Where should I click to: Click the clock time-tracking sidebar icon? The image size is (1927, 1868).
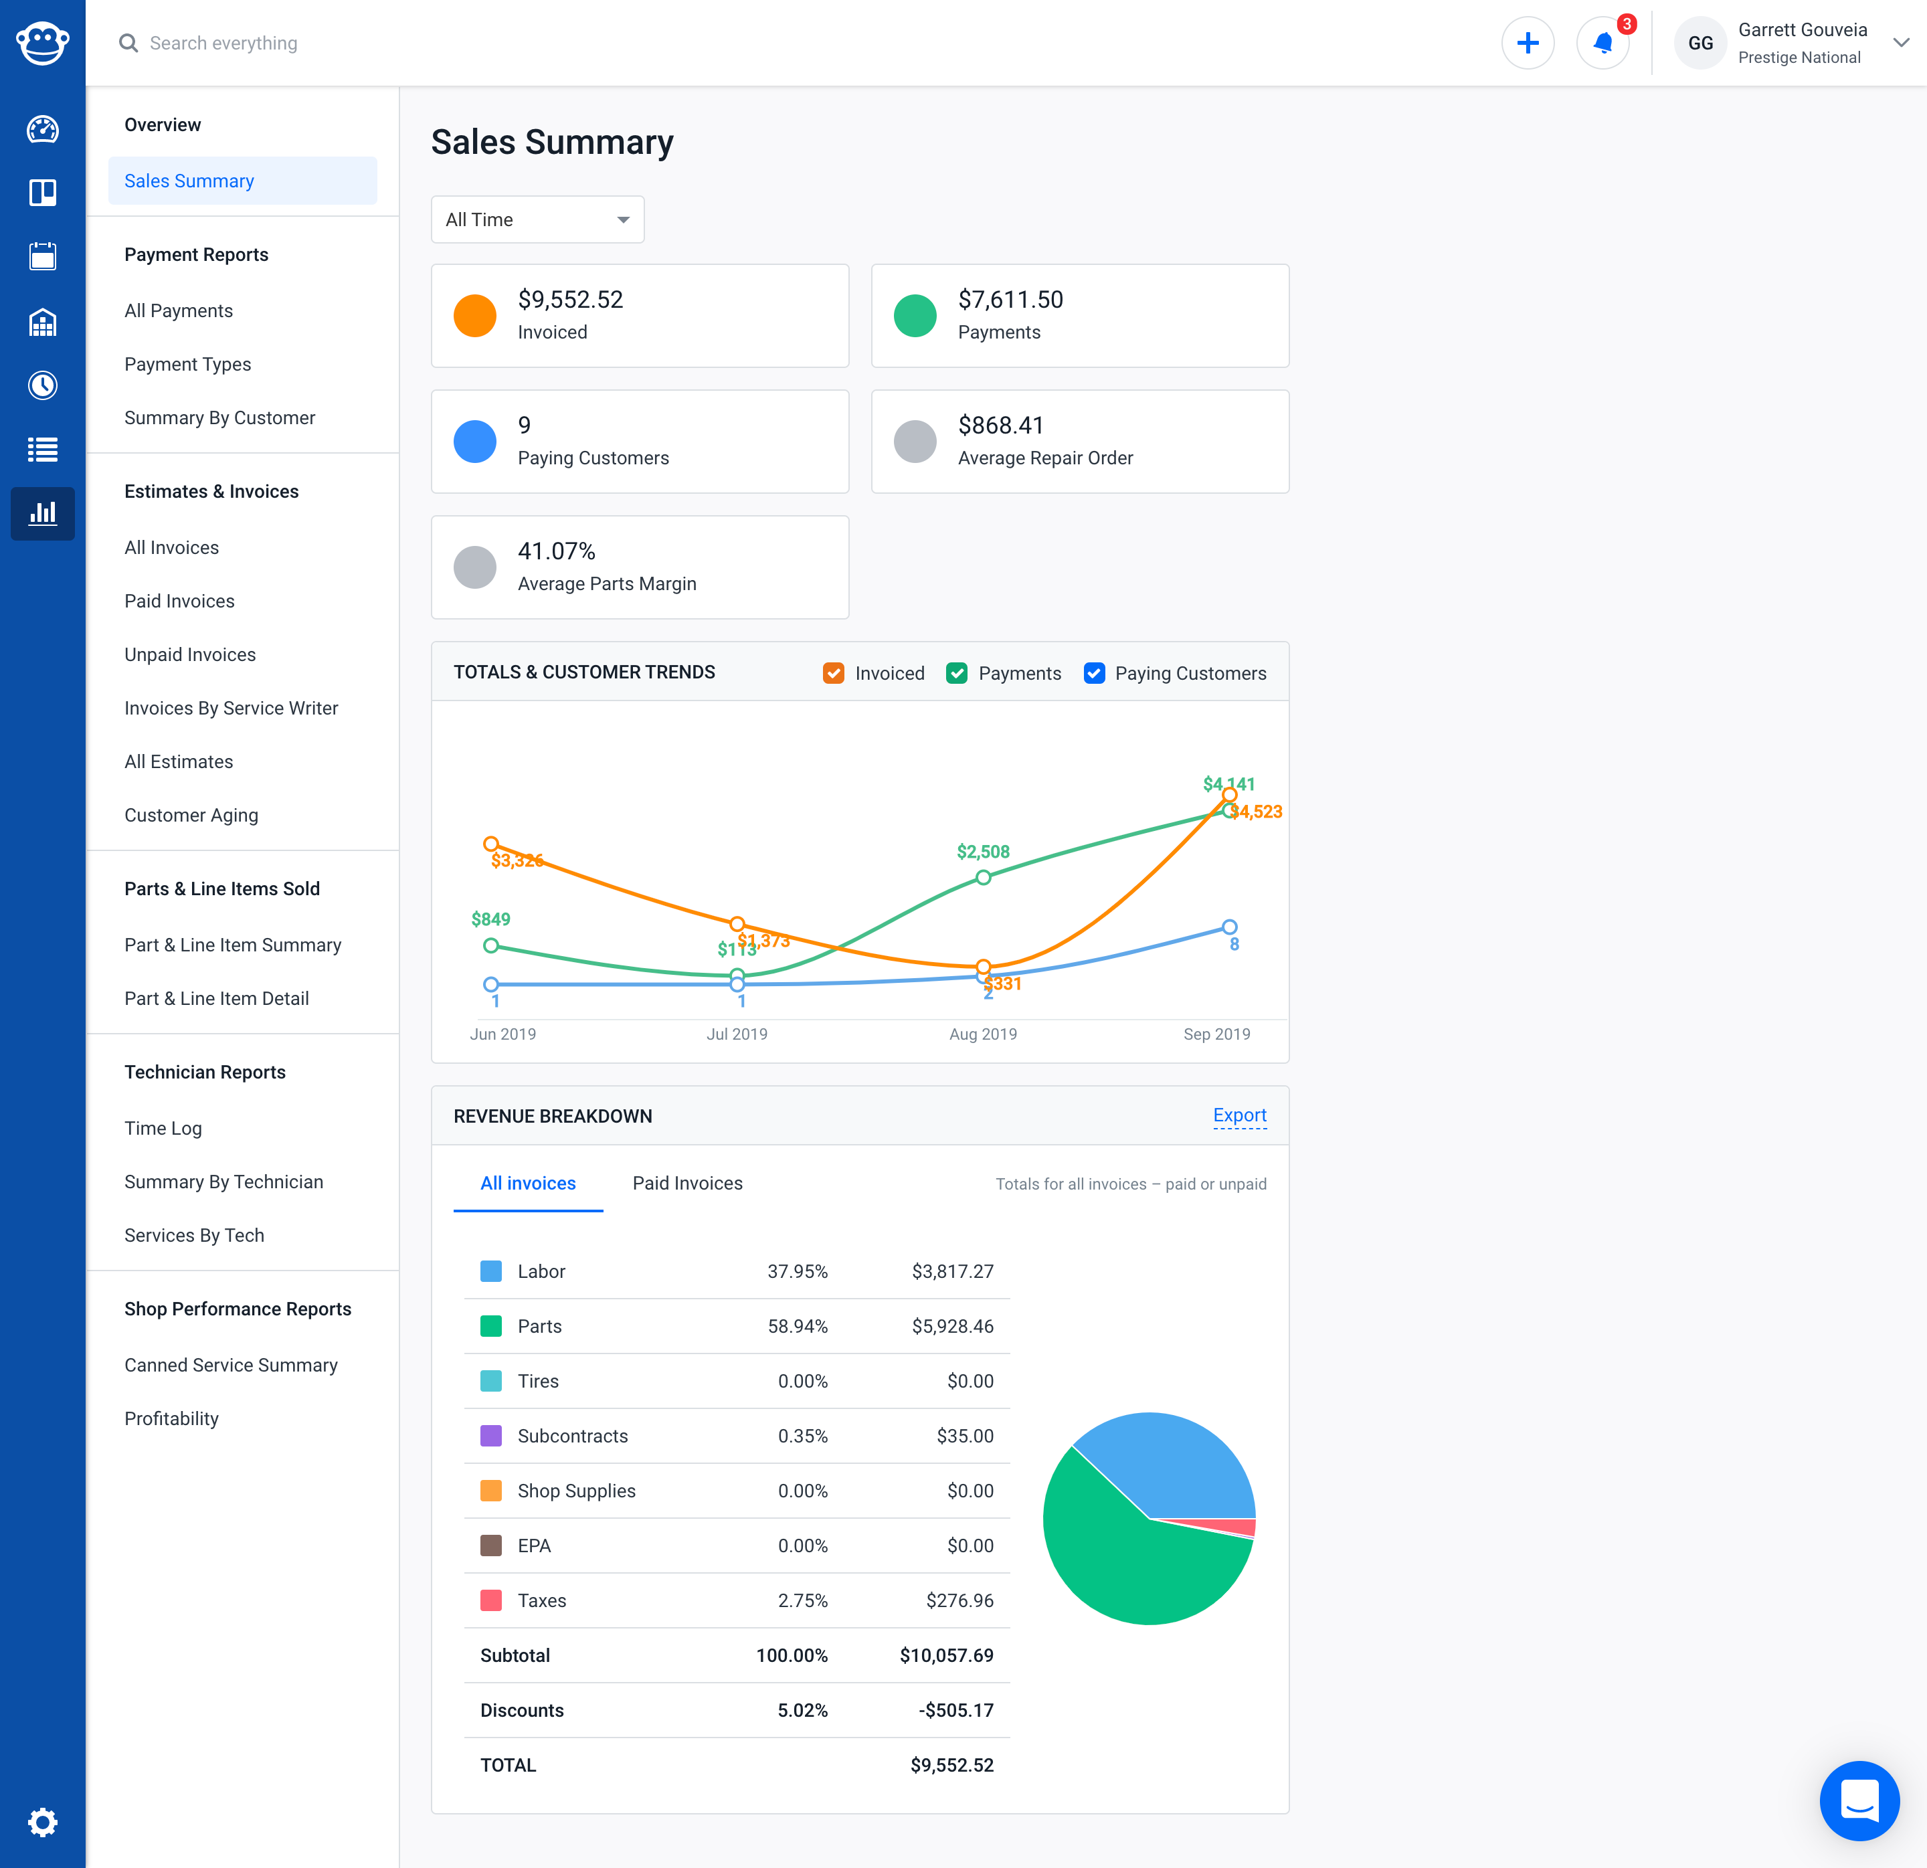42,385
